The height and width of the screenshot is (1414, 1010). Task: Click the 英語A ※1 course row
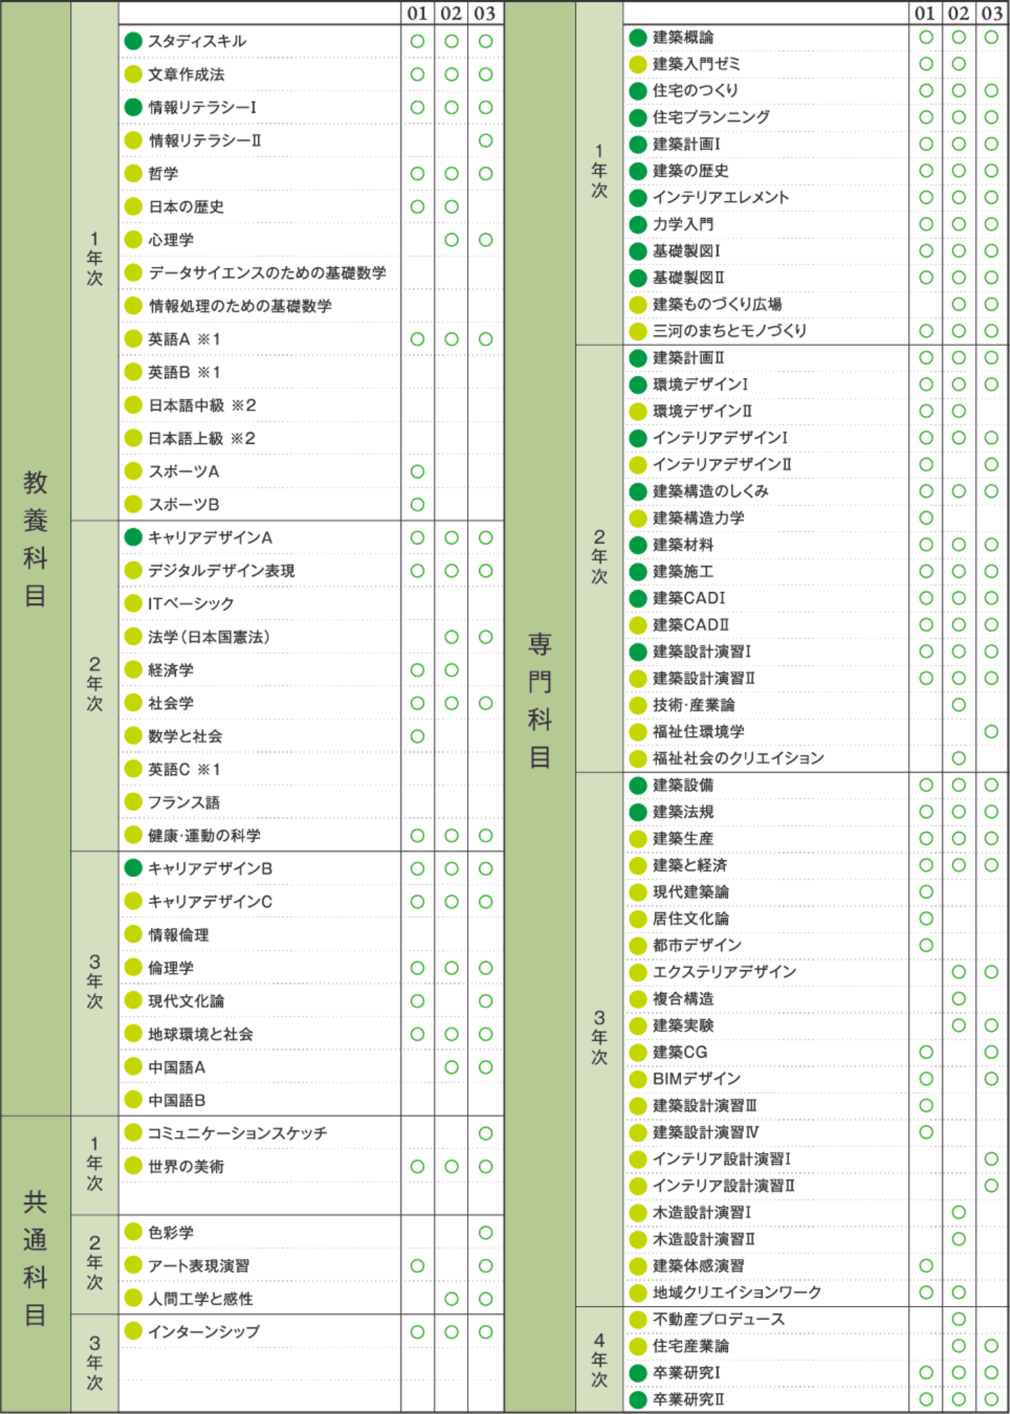(x=311, y=339)
